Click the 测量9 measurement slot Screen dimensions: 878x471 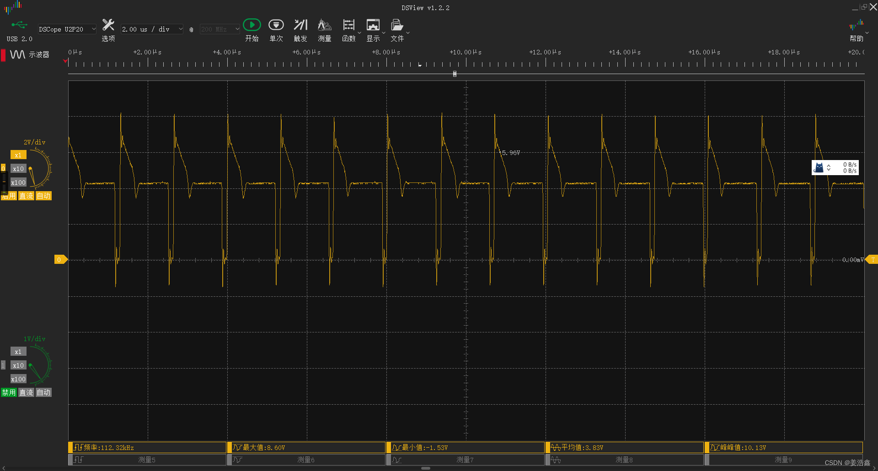pyautogui.click(x=784, y=460)
